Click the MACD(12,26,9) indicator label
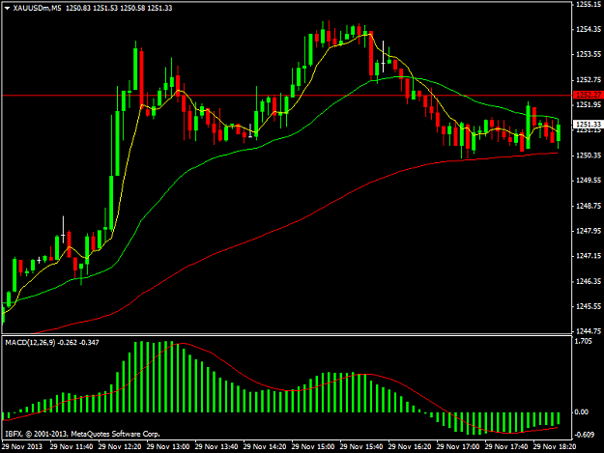Viewport: 604px width, 453px height. [x=30, y=343]
